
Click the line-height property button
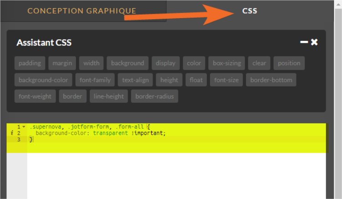(109, 97)
